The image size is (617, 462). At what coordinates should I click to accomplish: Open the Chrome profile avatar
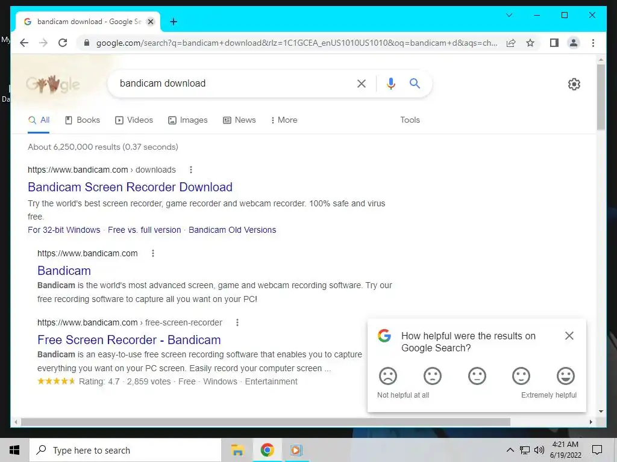tap(574, 43)
